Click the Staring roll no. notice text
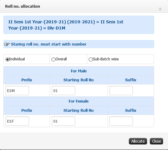 [x=49, y=44]
